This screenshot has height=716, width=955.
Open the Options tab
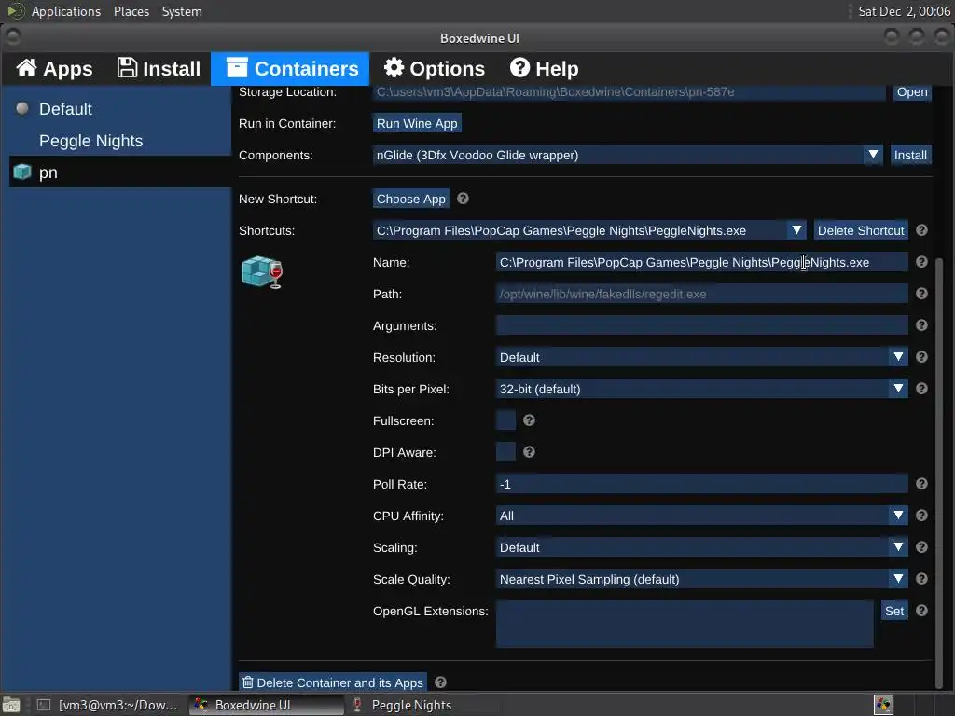435,68
